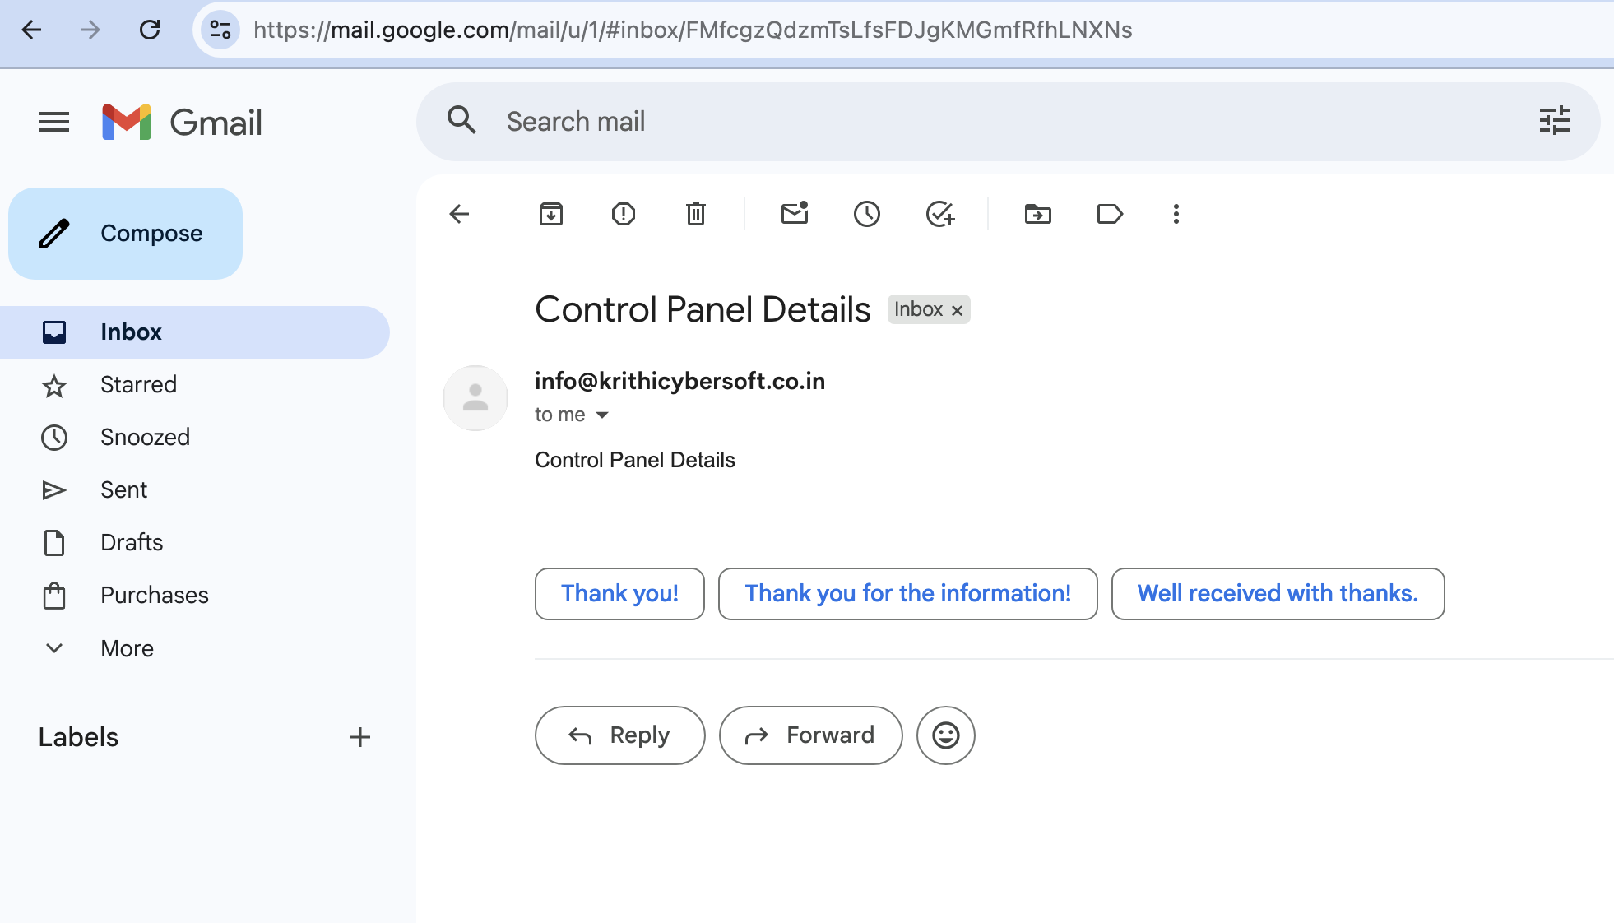Remove the Inbox label from conversation
The height and width of the screenshot is (923, 1614).
[x=957, y=310]
